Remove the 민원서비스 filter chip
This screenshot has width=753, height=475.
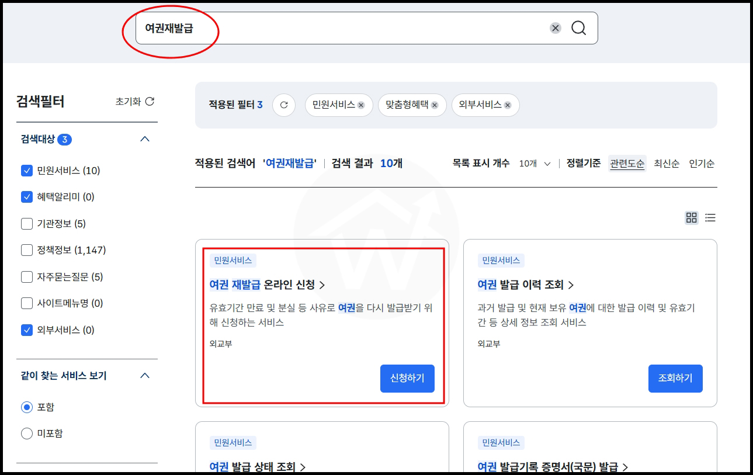tap(361, 105)
